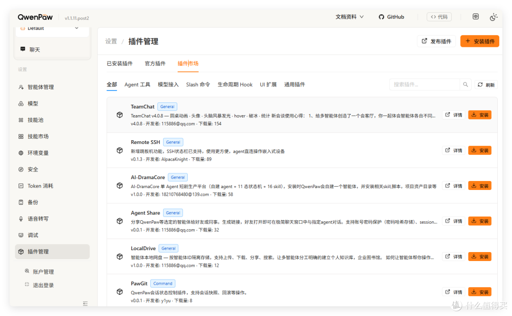Viewport: 512px width, 316px height.
Task: Install the LocalDrive plugin
Action: [480, 257]
